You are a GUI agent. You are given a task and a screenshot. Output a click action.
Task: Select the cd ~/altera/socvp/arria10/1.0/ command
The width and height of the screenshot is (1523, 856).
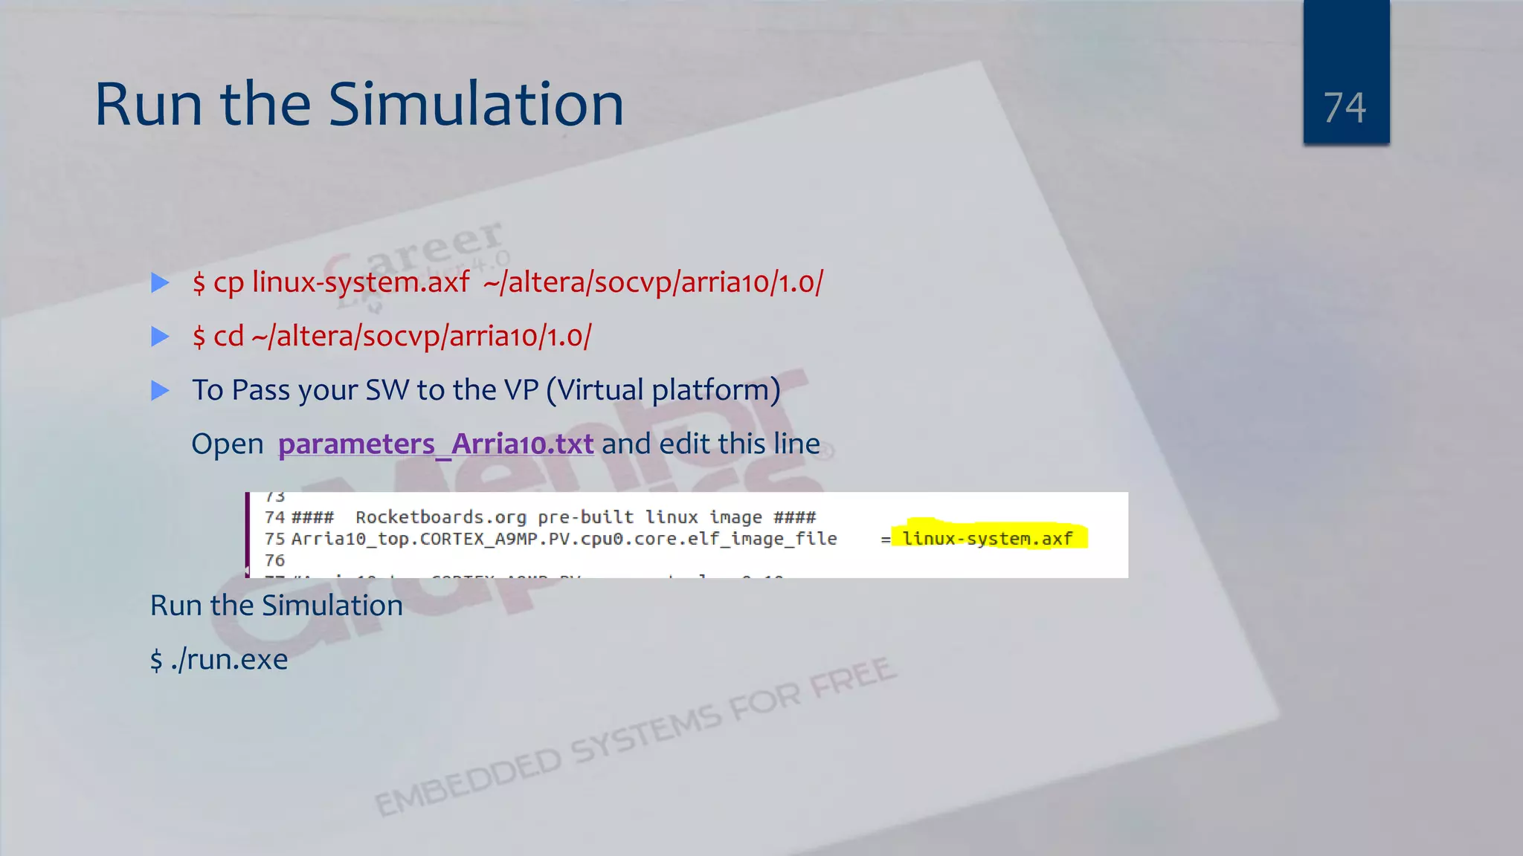point(392,337)
